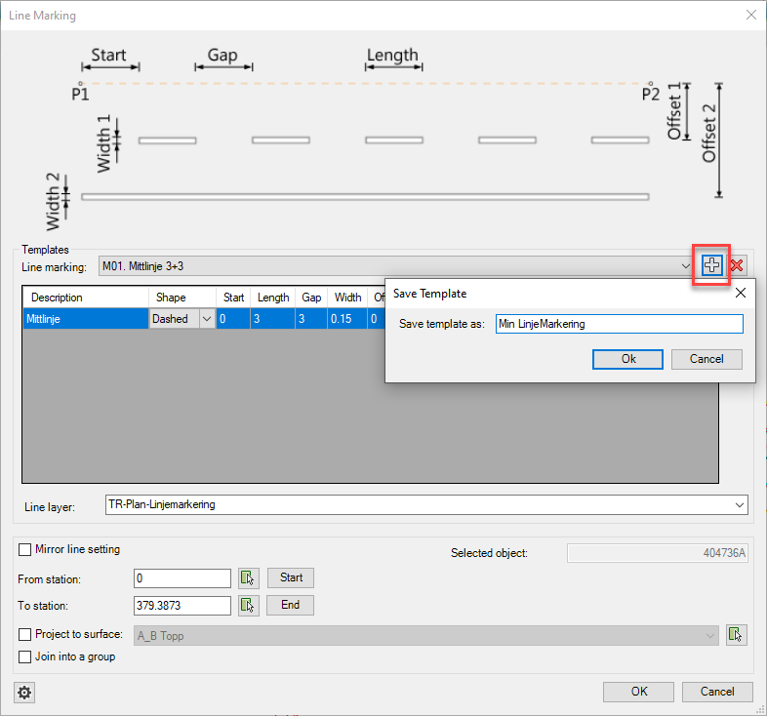
Task: Confirm with main OK button
Action: (x=638, y=692)
